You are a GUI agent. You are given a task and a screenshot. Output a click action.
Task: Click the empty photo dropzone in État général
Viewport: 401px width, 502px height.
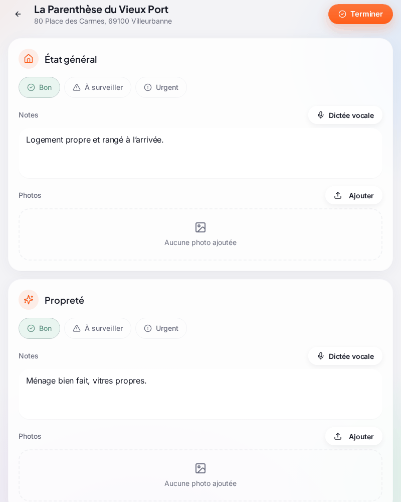(200, 234)
